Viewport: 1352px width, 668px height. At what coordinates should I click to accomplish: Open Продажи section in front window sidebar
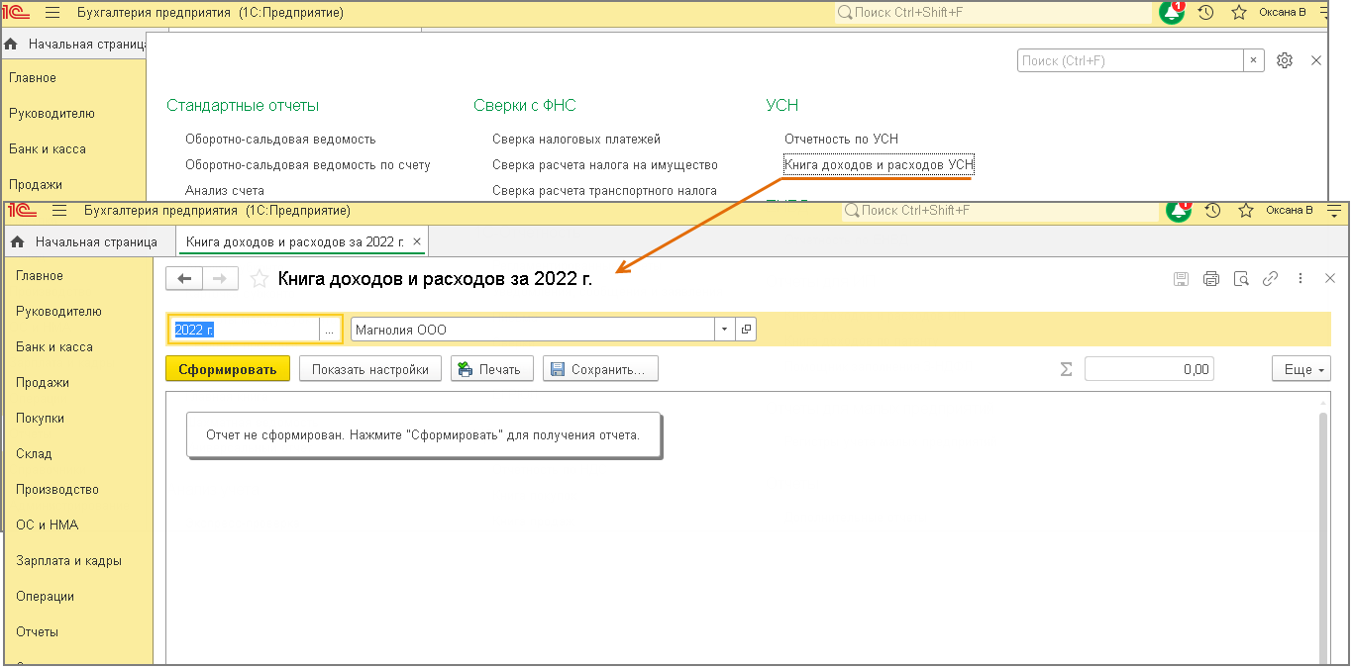(43, 383)
